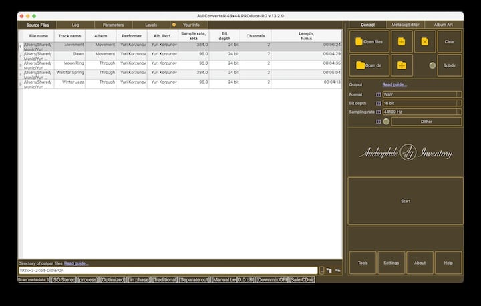Click the [Manual Le status entry

click(x=224, y=279)
